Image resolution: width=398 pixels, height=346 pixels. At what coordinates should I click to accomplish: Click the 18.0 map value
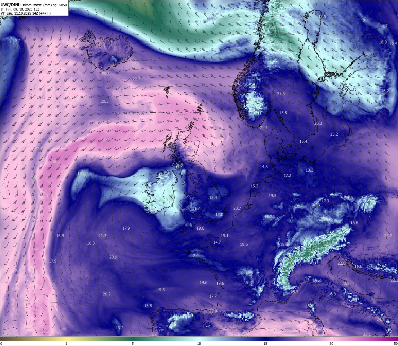tap(383, 42)
